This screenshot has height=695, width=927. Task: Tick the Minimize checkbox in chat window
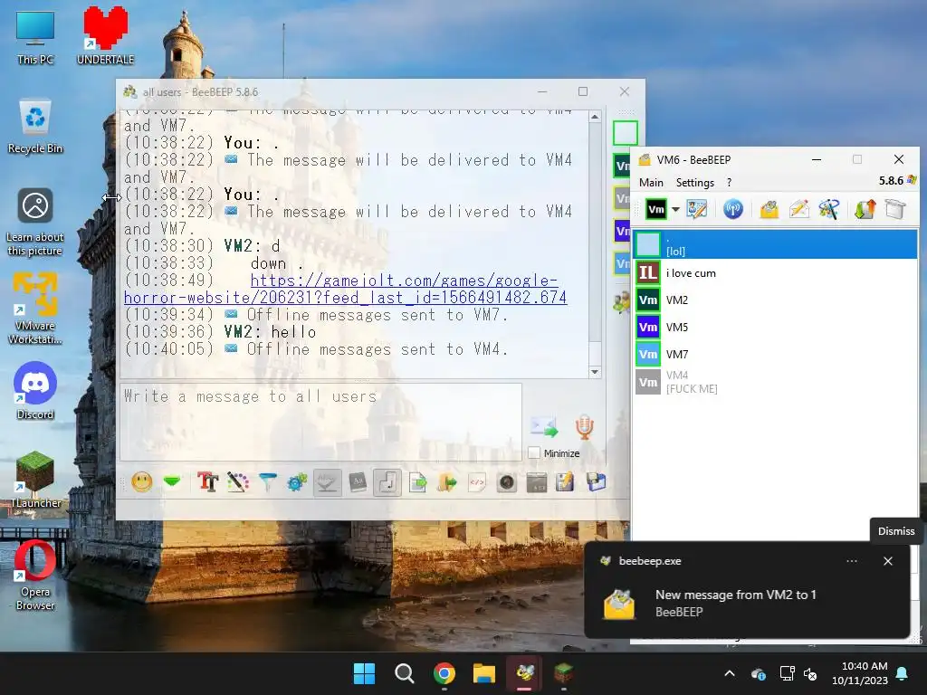[x=534, y=453]
